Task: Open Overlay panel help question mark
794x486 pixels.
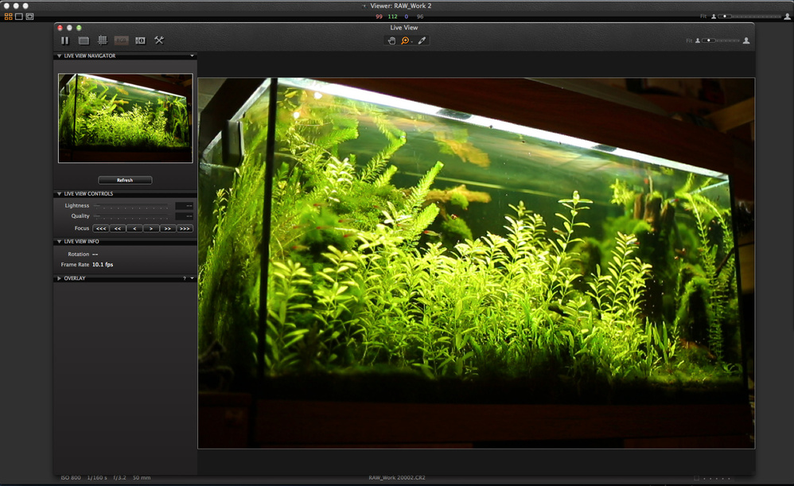Action: [x=185, y=278]
